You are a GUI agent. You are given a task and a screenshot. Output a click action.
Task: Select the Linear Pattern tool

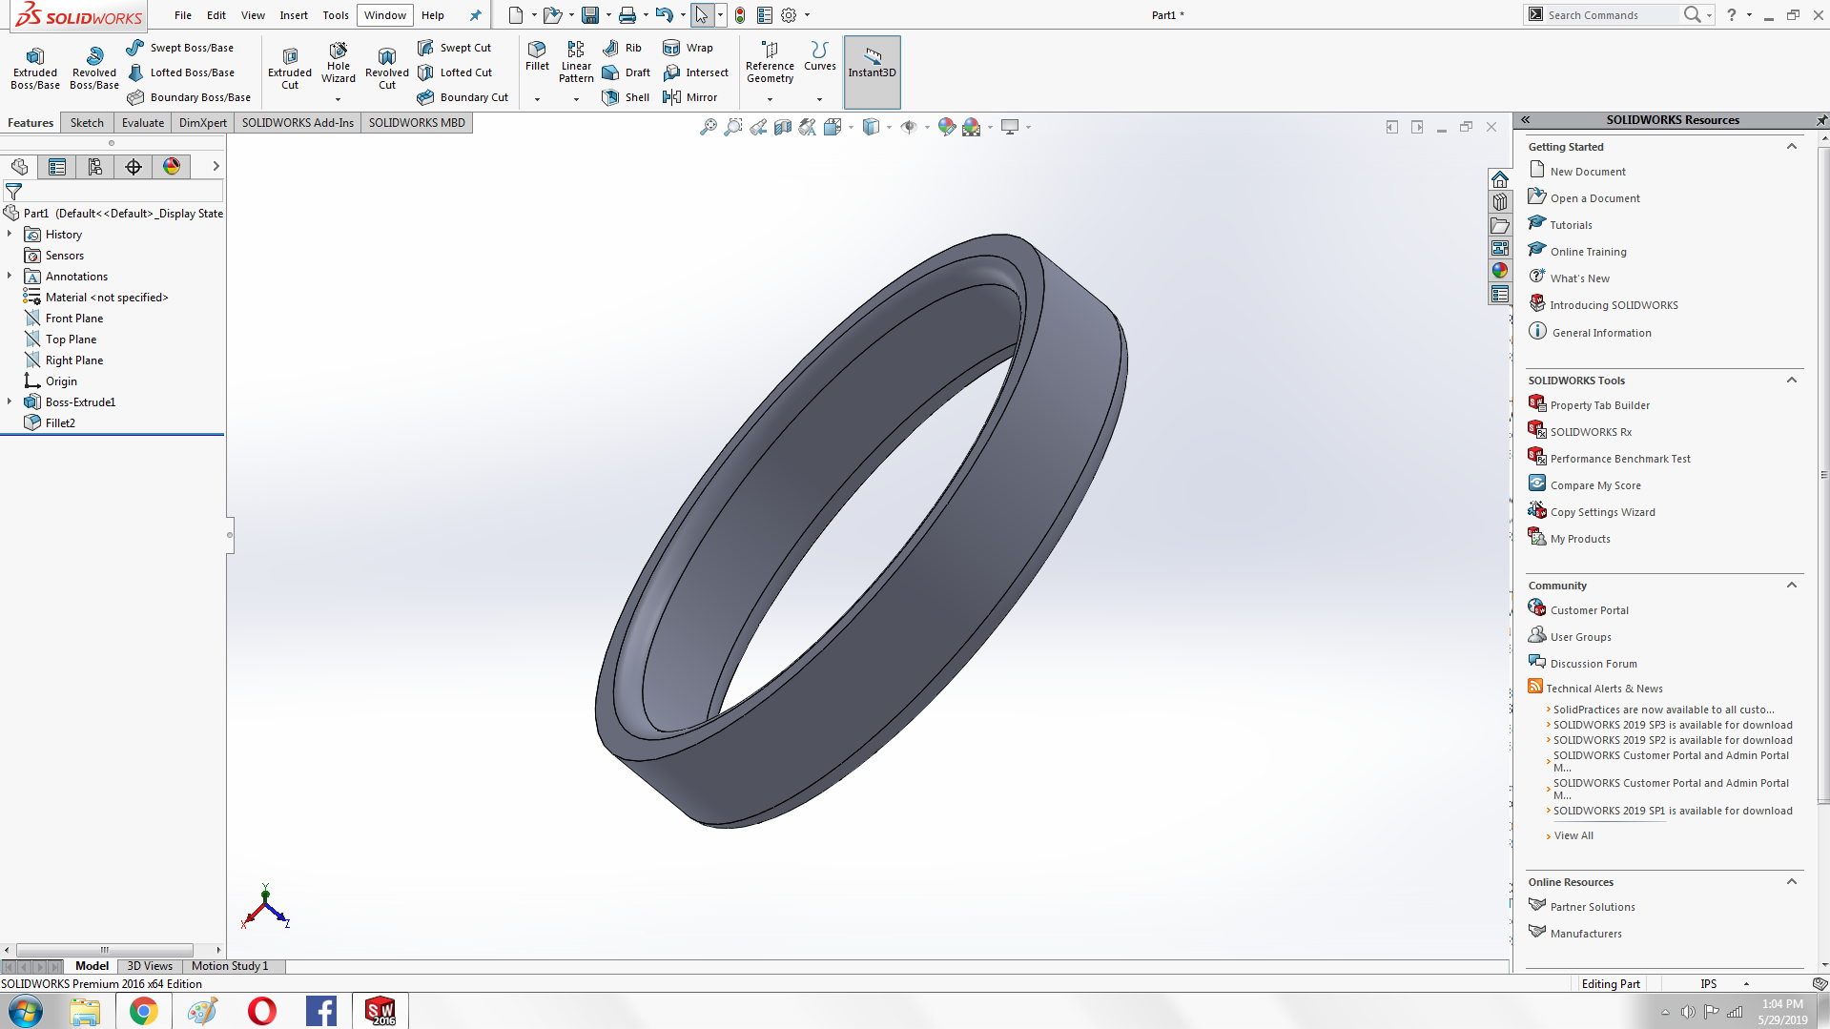576,62
